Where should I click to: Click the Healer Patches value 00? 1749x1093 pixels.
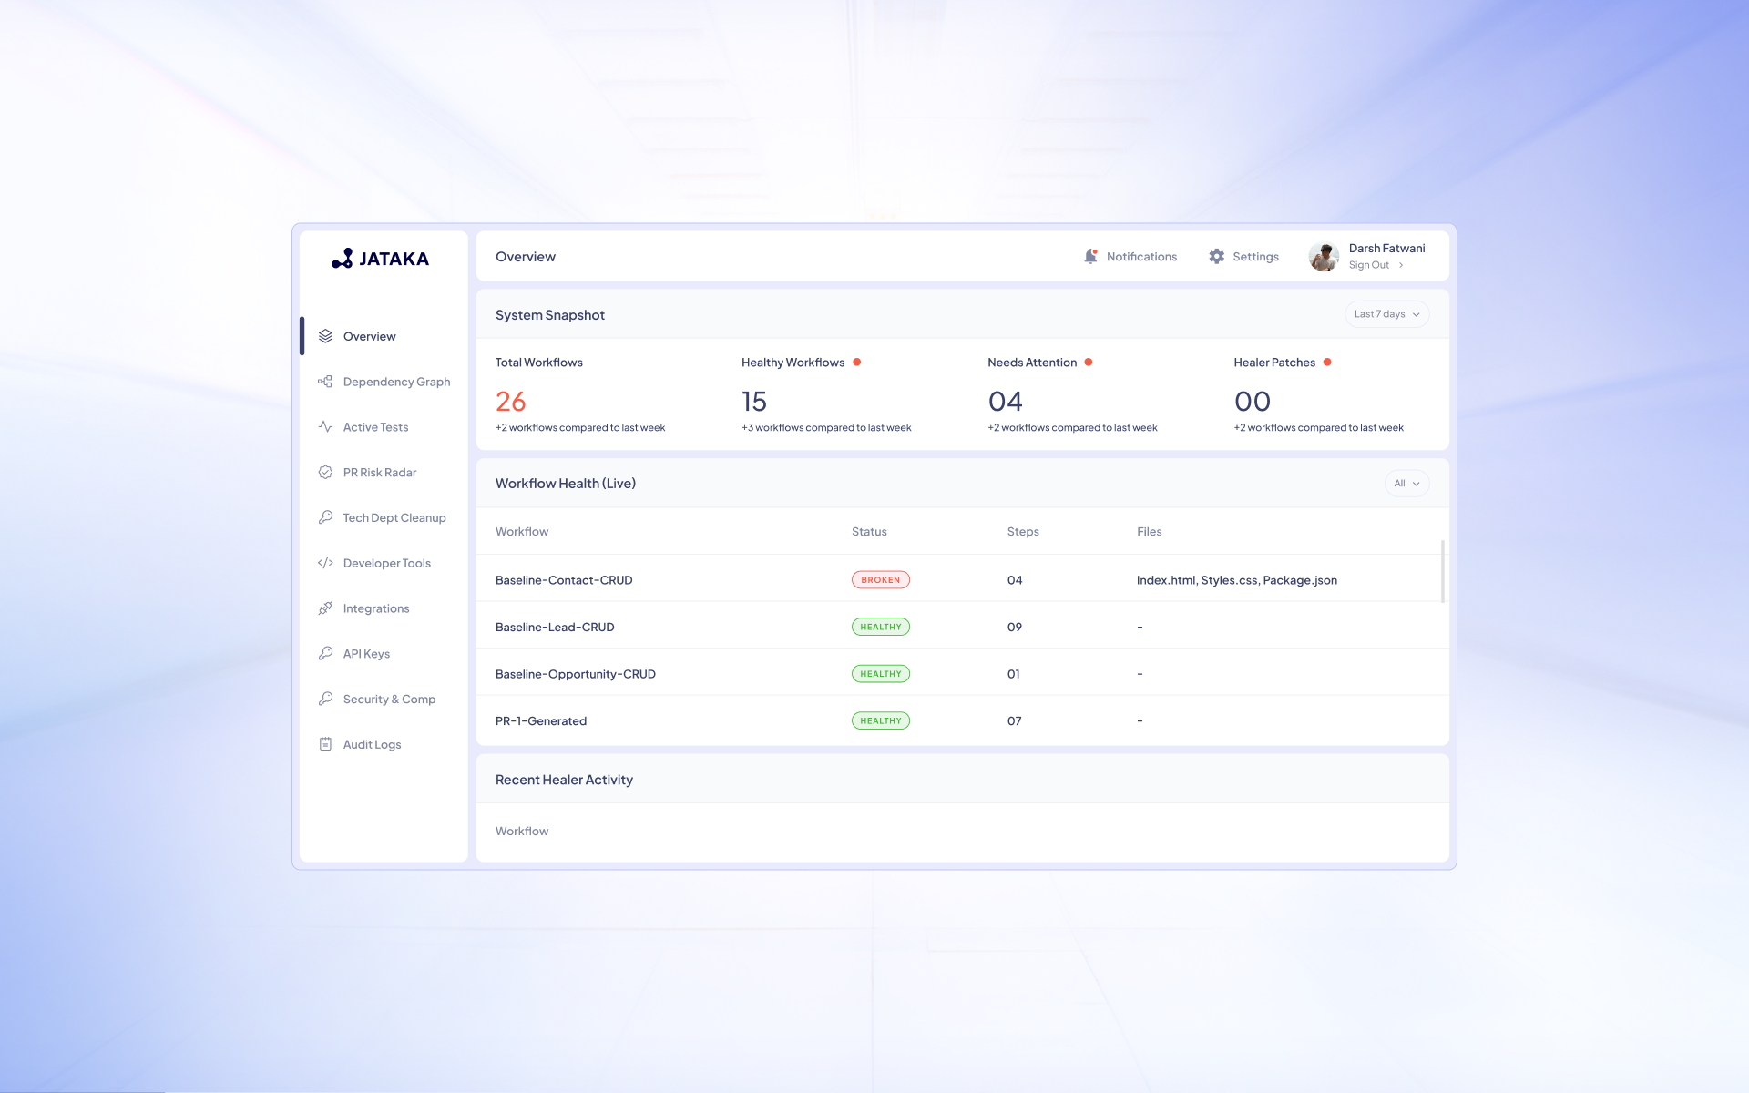1253,402
